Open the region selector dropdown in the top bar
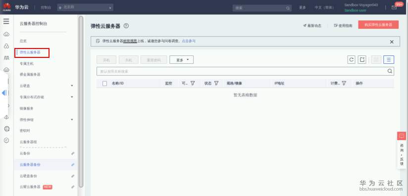This screenshot has height=196, width=408. pyautogui.click(x=85, y=7)
